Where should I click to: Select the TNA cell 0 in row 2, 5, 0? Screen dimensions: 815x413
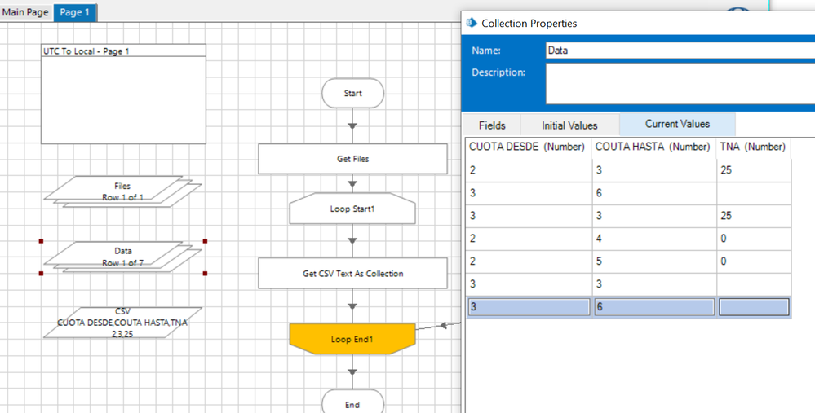[754, 261]
